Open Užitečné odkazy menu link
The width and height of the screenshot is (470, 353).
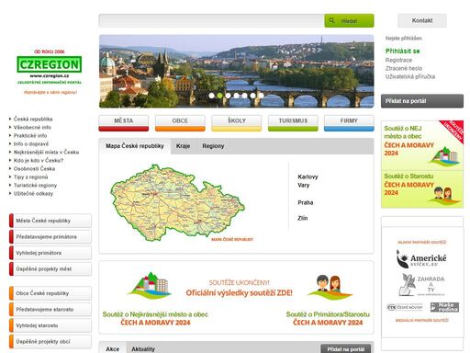33,193
